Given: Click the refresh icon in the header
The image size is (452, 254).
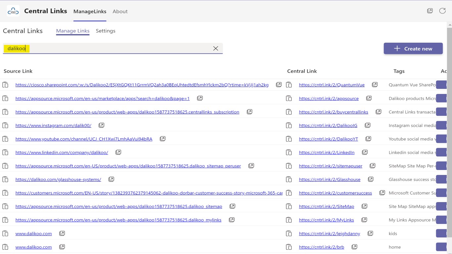Looking at the screenshot, I should click(x=442, y=11).
